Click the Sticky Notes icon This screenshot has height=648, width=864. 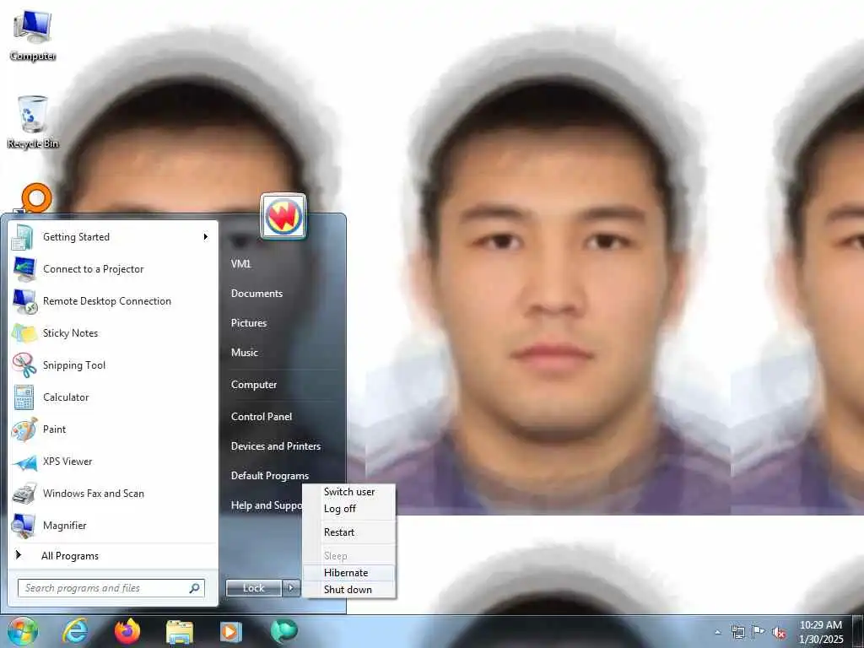[x=24, y=333]
